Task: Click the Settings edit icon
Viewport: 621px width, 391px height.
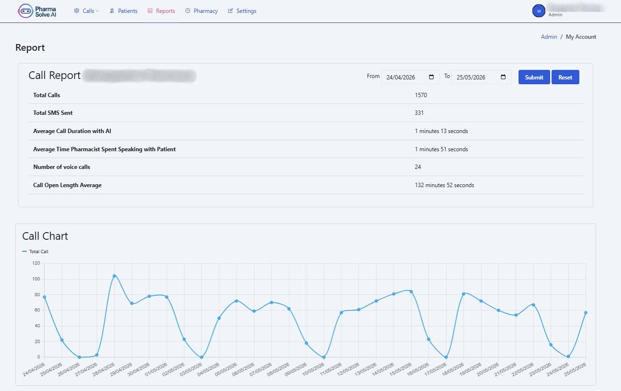Action: (x=230, y=11)
